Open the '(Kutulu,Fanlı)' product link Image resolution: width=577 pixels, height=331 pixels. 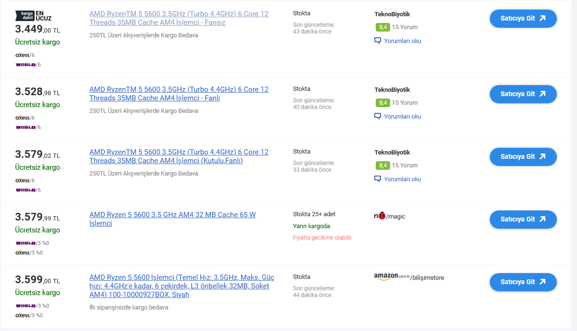point(179,156)
